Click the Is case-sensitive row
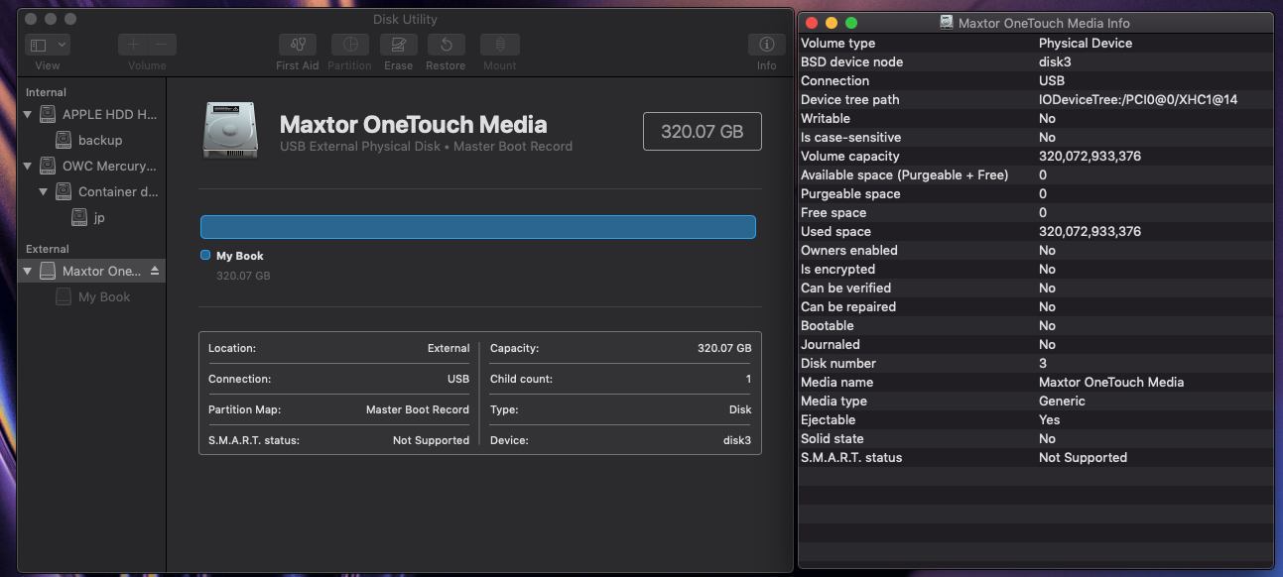The height and width of the screenshot is (577, 1283). [1036, 137]
